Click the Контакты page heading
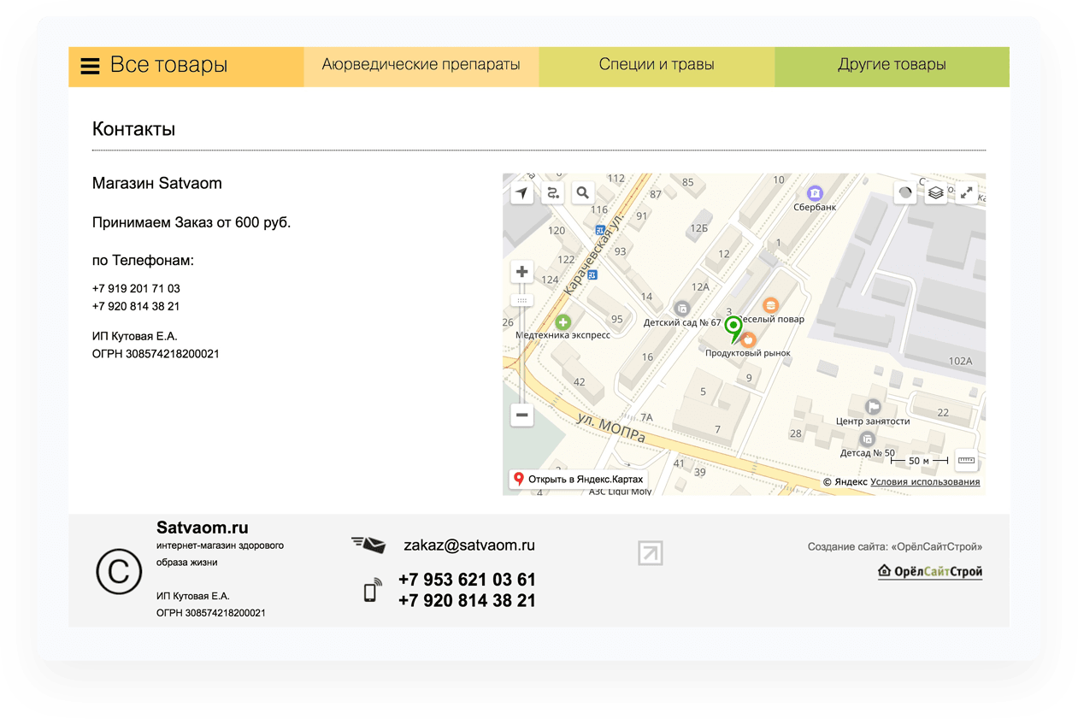Screen dimensions: 1078x719 [x=133, y=130]
